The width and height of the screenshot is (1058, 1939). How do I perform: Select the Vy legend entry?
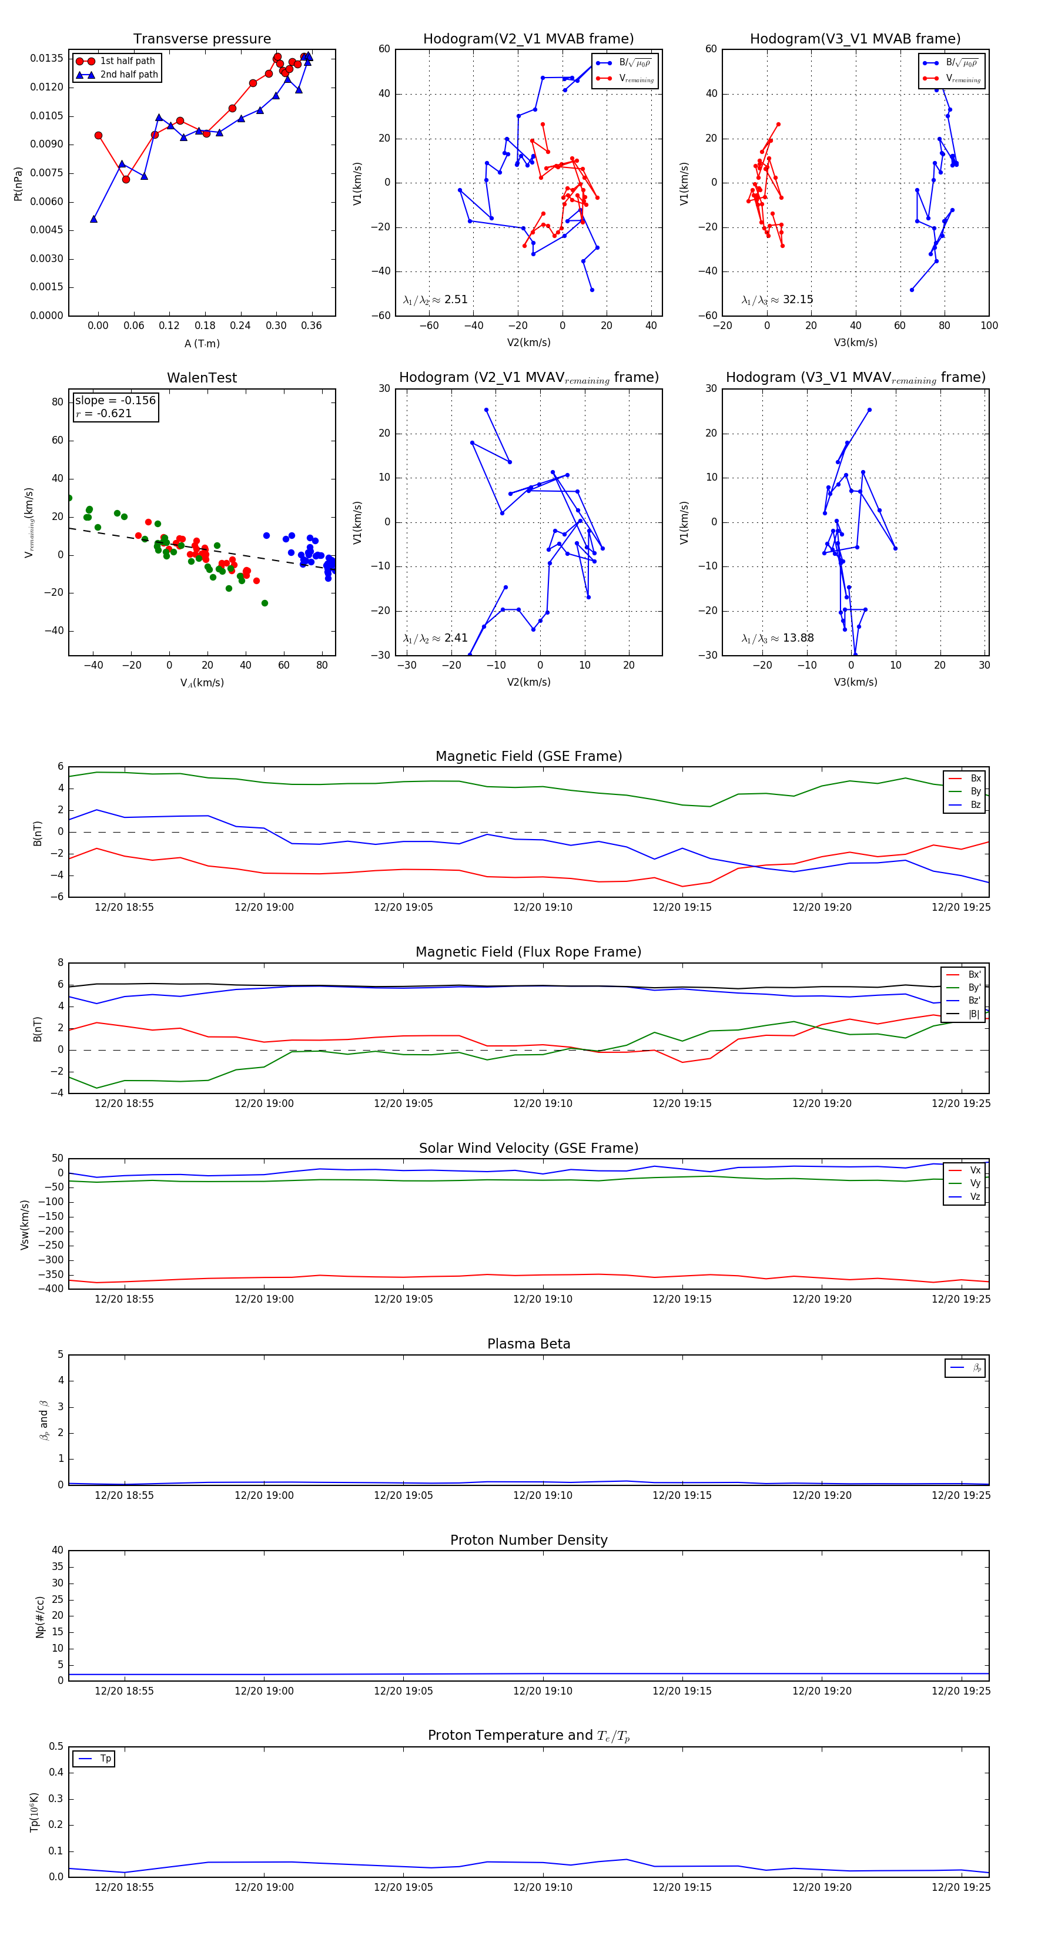pyautogui.click(x=965, y=1183)
